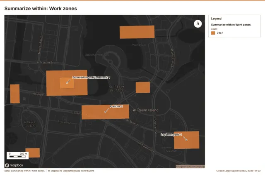Screen dimensions: 265x176
Task: Click the orange 0 to 1 legend swatch
Action: [213, 33]
